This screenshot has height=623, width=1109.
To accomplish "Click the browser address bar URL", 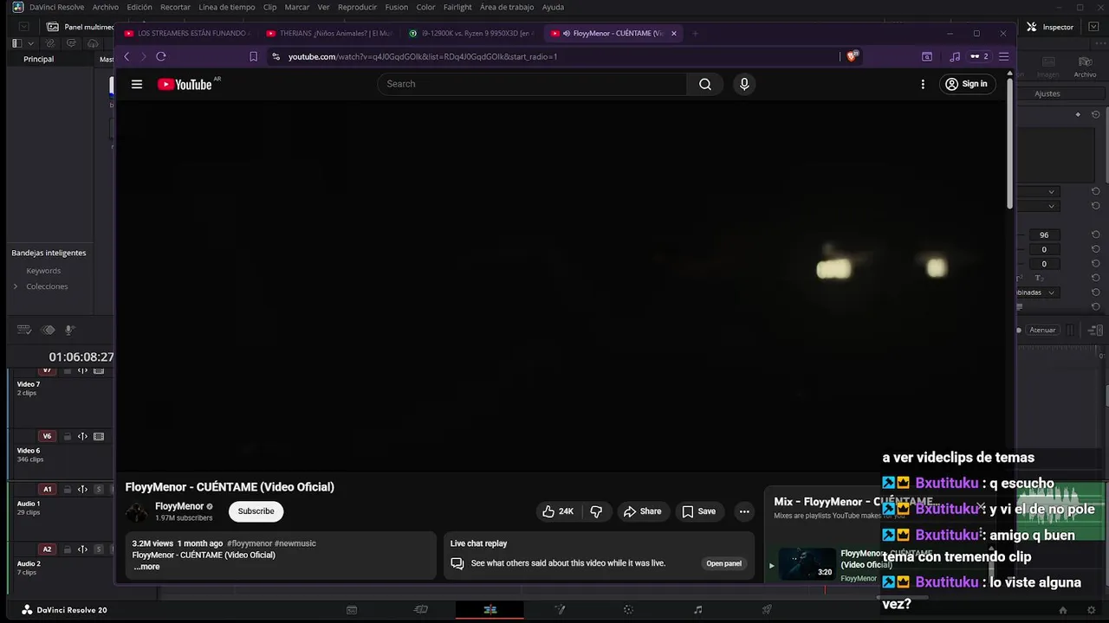I will click(x=423, y=56).
